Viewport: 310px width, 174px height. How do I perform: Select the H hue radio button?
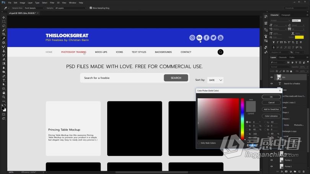coord(247,122)
